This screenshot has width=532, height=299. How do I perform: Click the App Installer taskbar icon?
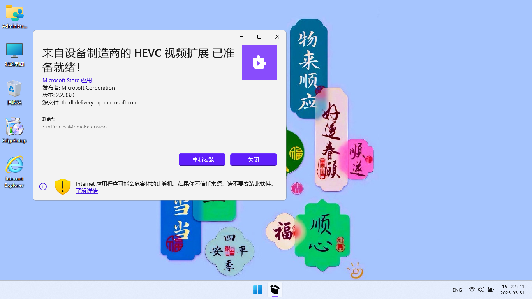(x=275, y=290)
